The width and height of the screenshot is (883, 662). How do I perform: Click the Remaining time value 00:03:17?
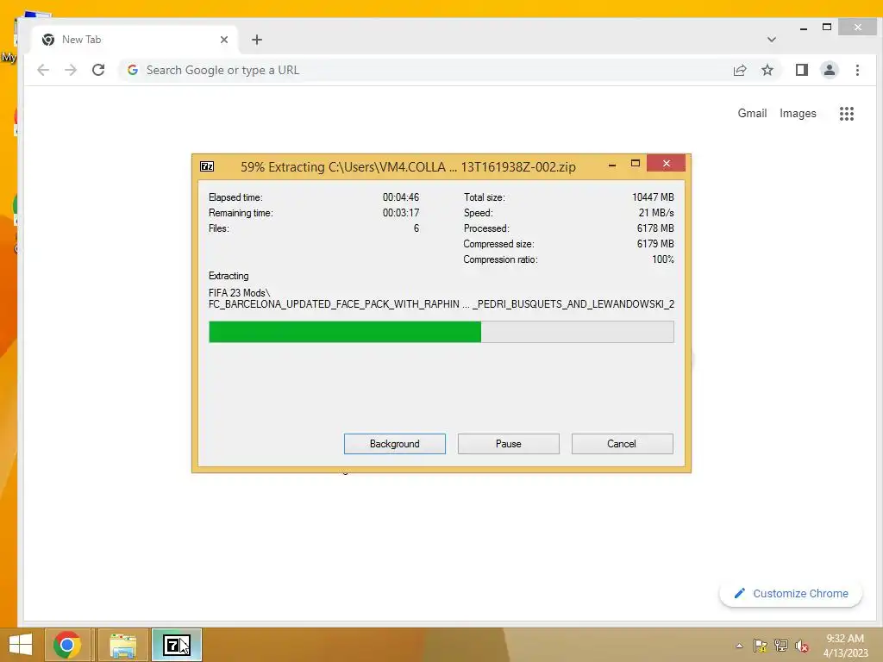(x=401, y=213)
